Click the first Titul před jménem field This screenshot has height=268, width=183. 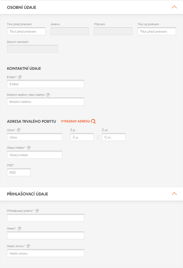tap(26, 31)
